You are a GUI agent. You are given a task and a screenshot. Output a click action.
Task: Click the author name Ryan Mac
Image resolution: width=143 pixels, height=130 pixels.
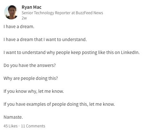pos(31,7)
